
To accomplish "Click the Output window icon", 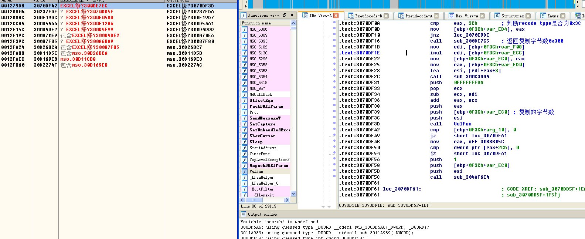I will pyautogui.click(x=244, y=214).
